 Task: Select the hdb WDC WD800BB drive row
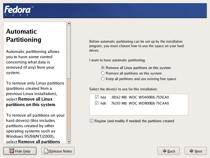pyautogui.click(x=139, y=103)
